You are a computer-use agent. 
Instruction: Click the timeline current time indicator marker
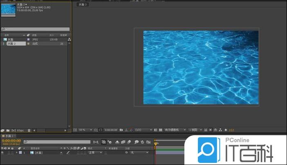click(155, 143)
